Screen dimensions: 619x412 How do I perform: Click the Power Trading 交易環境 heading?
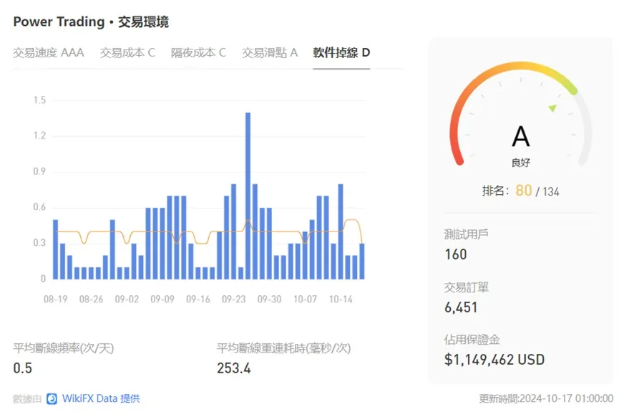[x=91, y=21]
